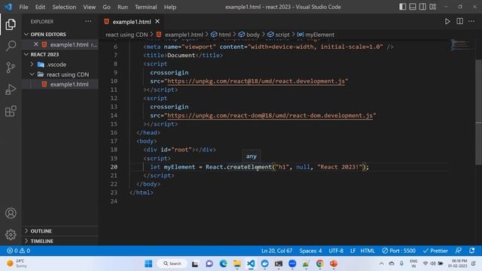Viewport: 482px width, 271px height.
Task: Click the Visual Studio Code taskbar icon
Action: pos(251,263)
